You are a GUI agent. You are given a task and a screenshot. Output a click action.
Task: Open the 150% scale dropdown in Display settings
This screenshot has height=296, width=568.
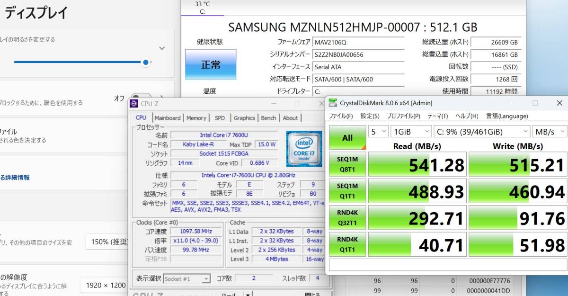tap(107, 242)
